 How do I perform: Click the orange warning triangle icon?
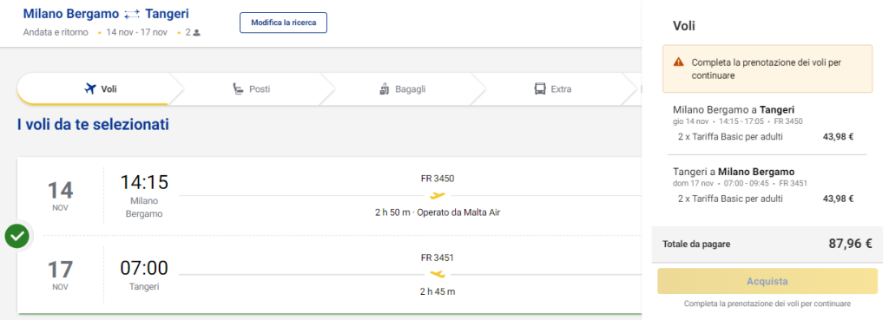[679, 62]
